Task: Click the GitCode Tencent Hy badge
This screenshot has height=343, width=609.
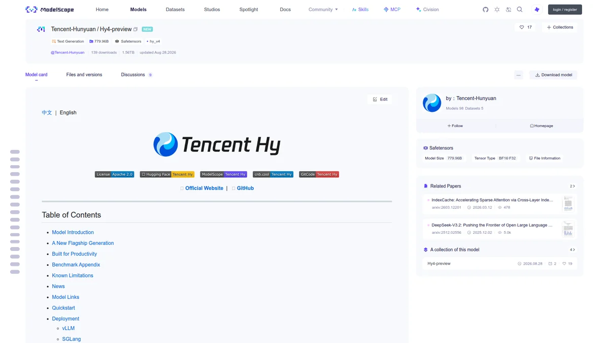Action: tap(319, 174)
